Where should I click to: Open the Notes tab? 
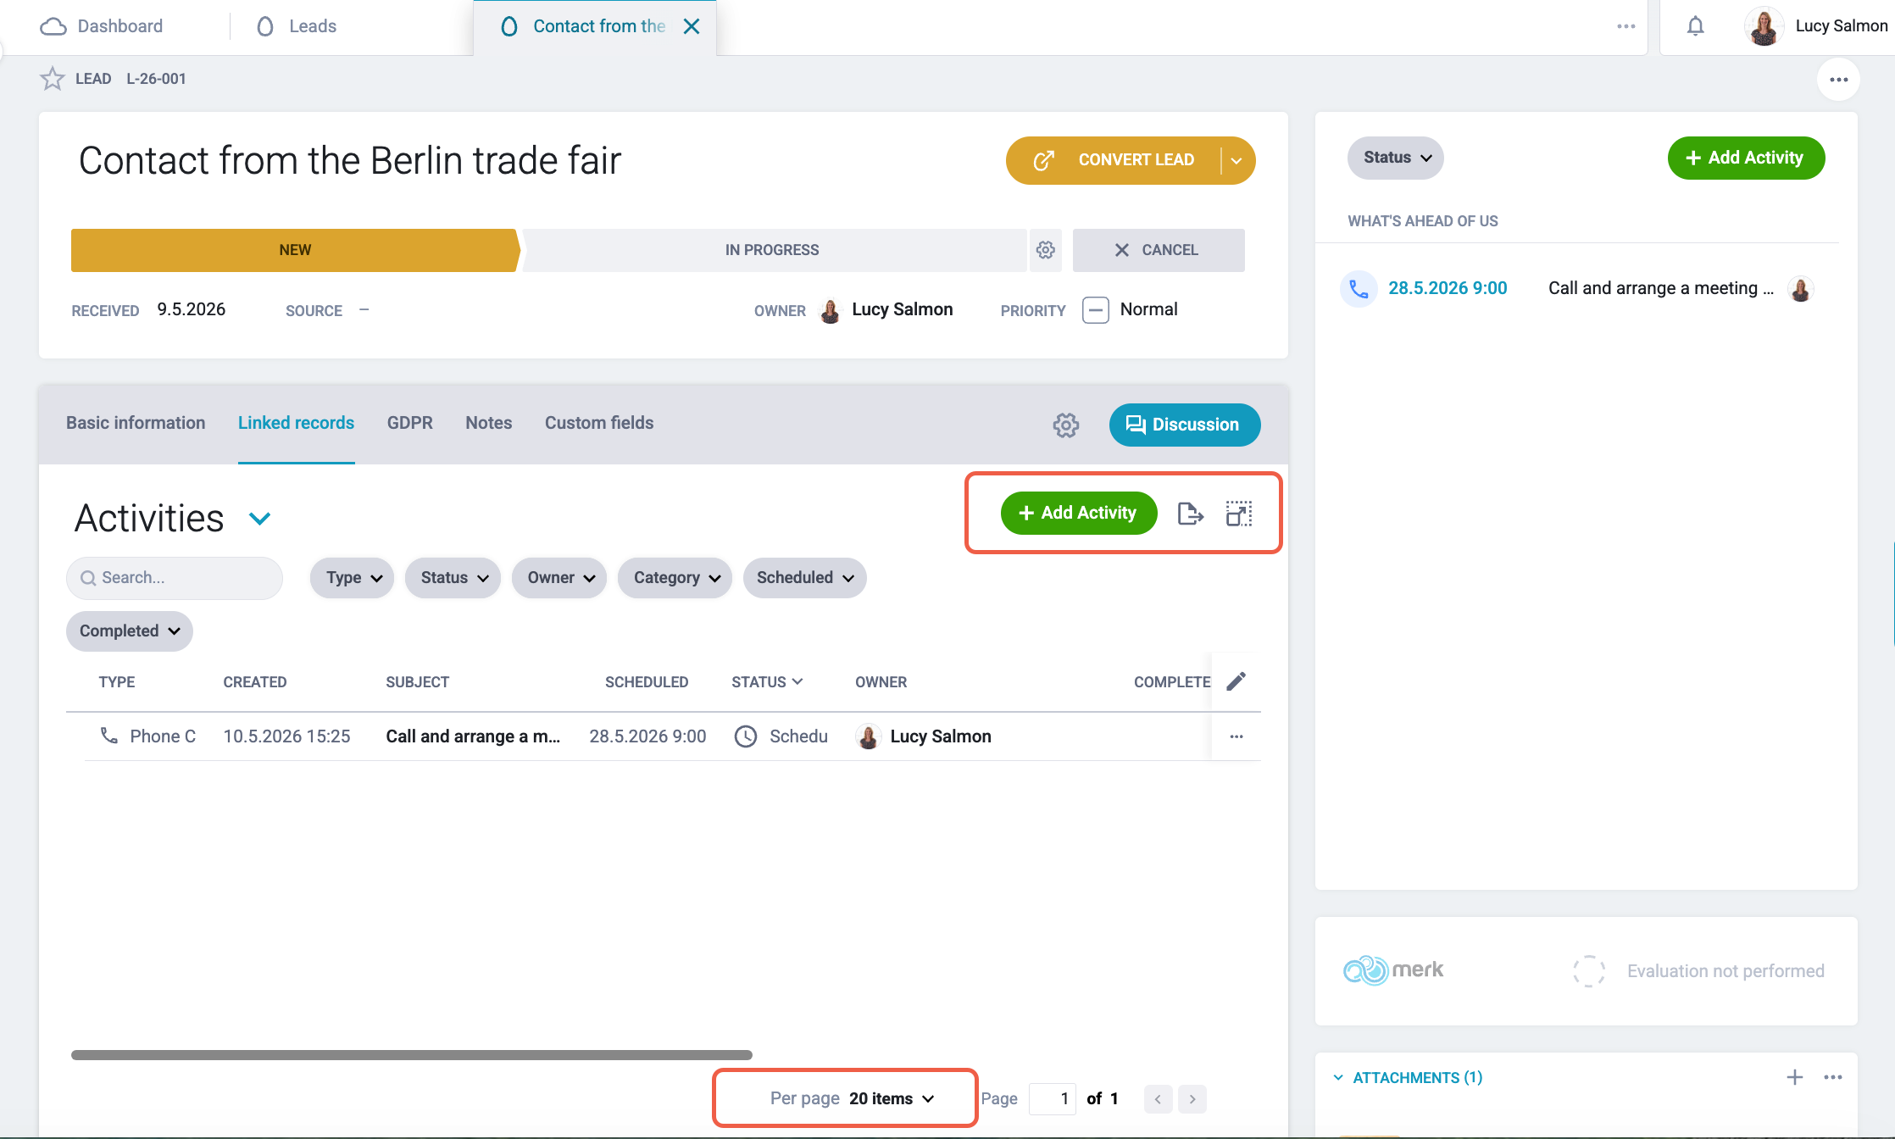point(489,423)
